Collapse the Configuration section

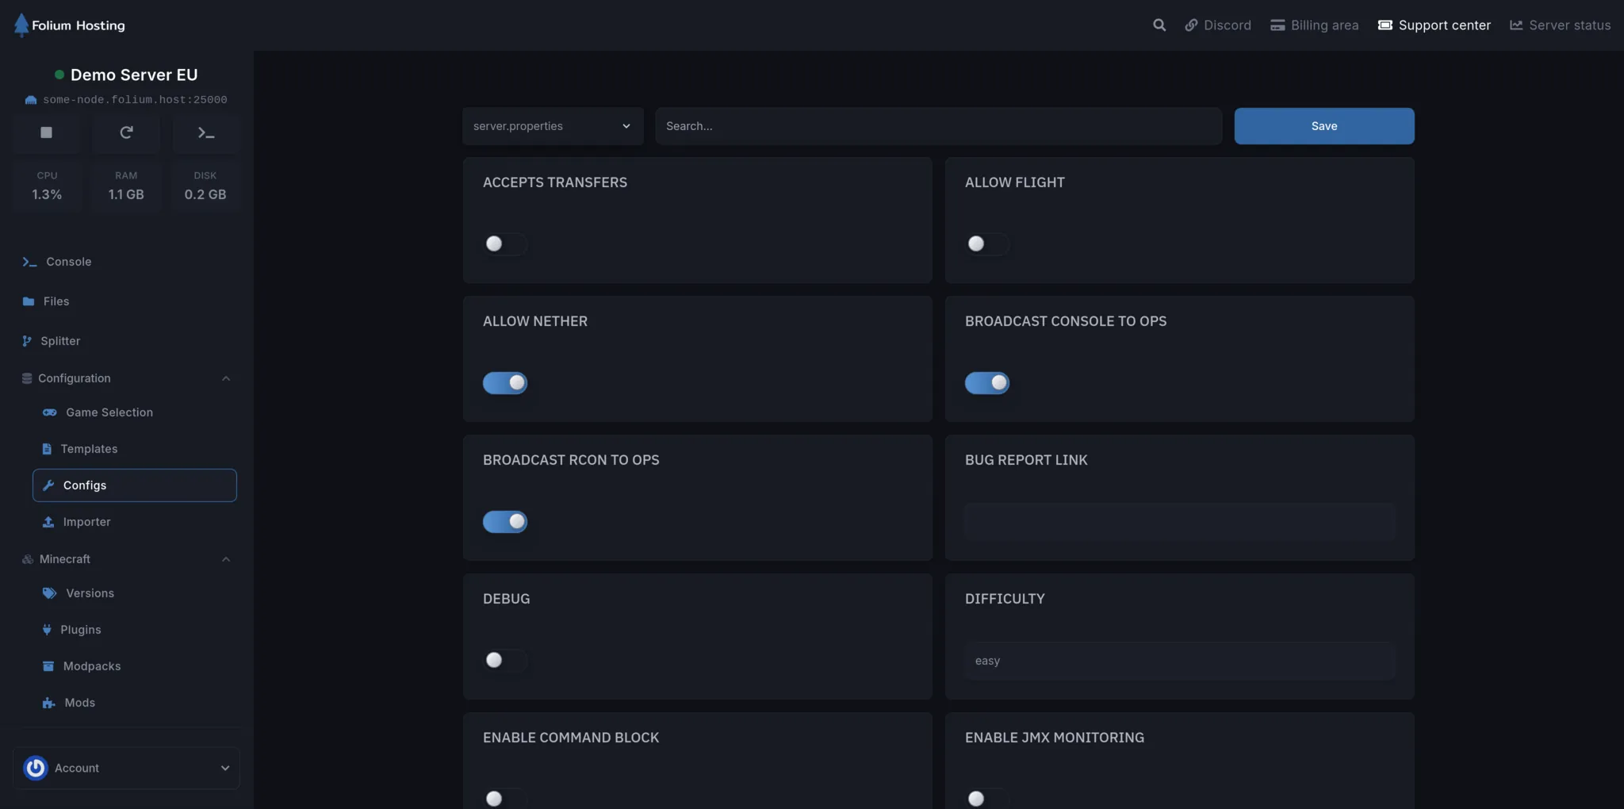coord(225,378)
